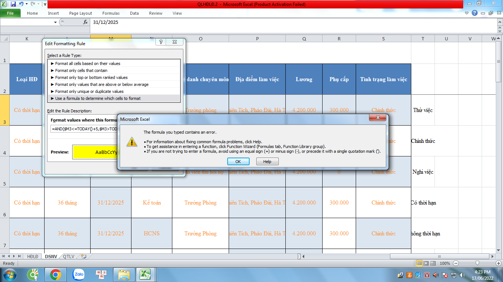The width and height of the screenshot is (503, 282).
Task: Click the 'HCNS' cell
Action: 152,234
